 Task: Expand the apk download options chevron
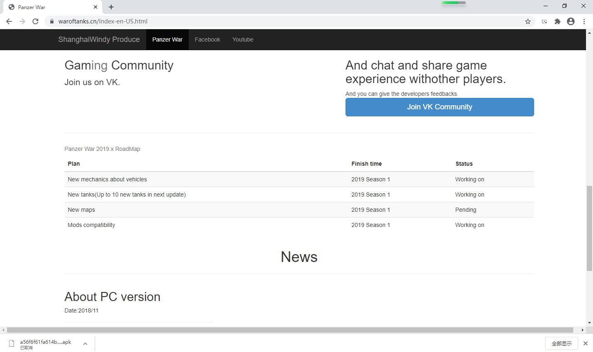click(x=85, y=344)
